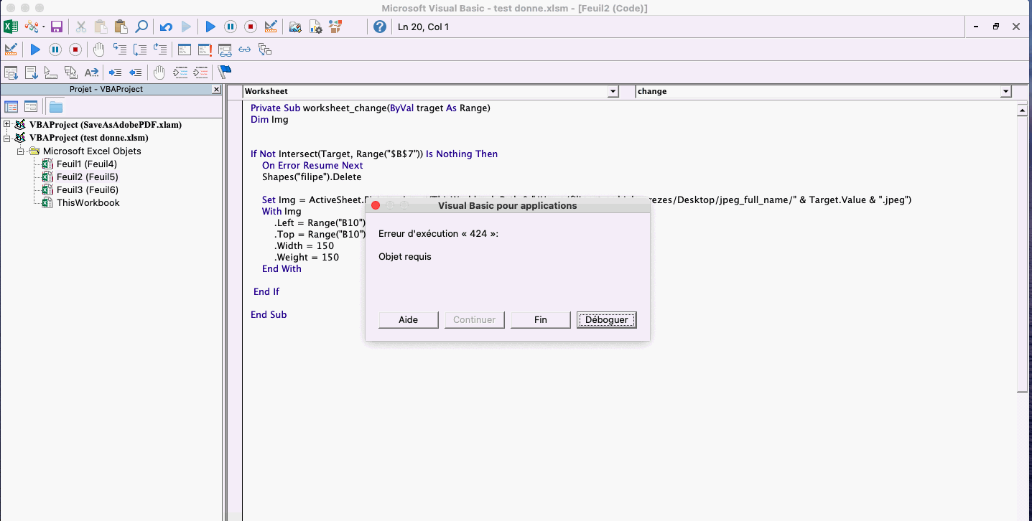Open the Properties Window toolbar icon

coord(315,27)
